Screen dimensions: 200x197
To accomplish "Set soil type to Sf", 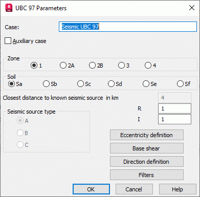I will [x=180, y=84].
